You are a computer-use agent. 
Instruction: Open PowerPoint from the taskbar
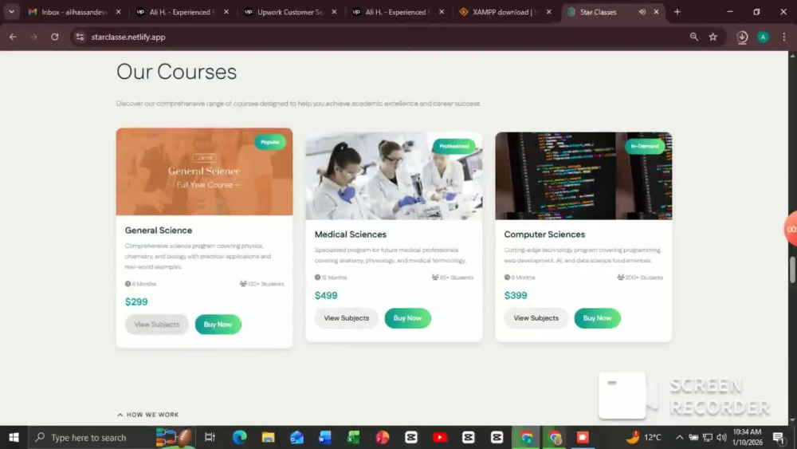(x=383, y=437)
